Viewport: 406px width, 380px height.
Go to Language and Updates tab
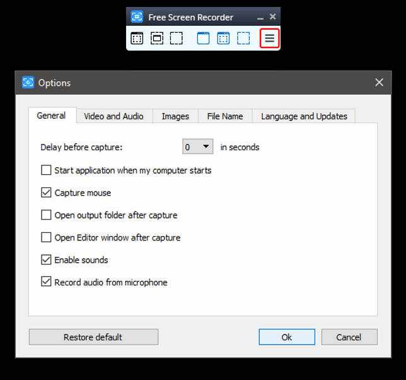click(x=304, y=116)
